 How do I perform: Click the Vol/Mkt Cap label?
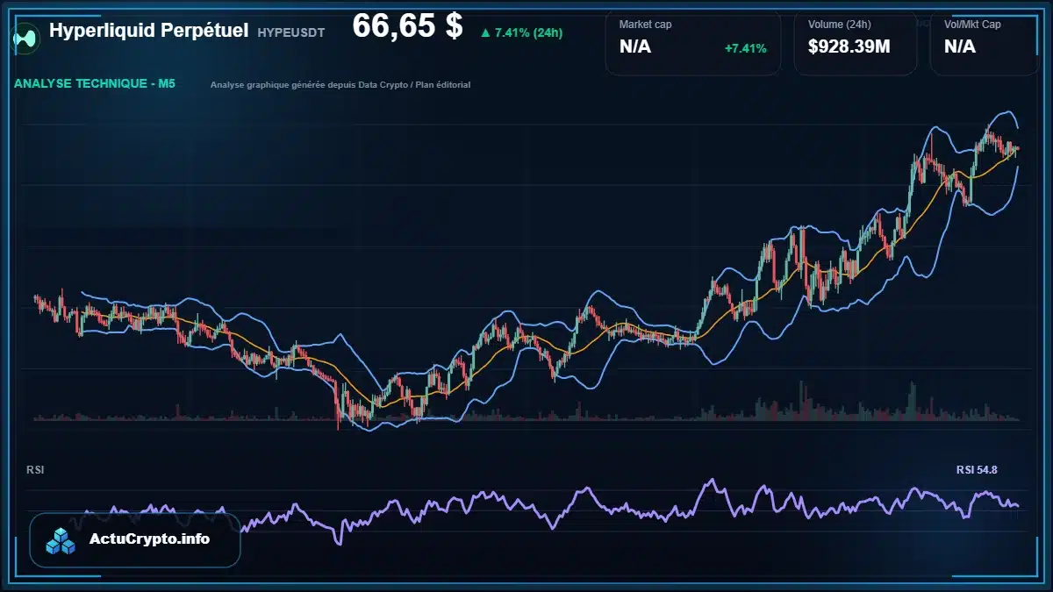tap(972, 25)
